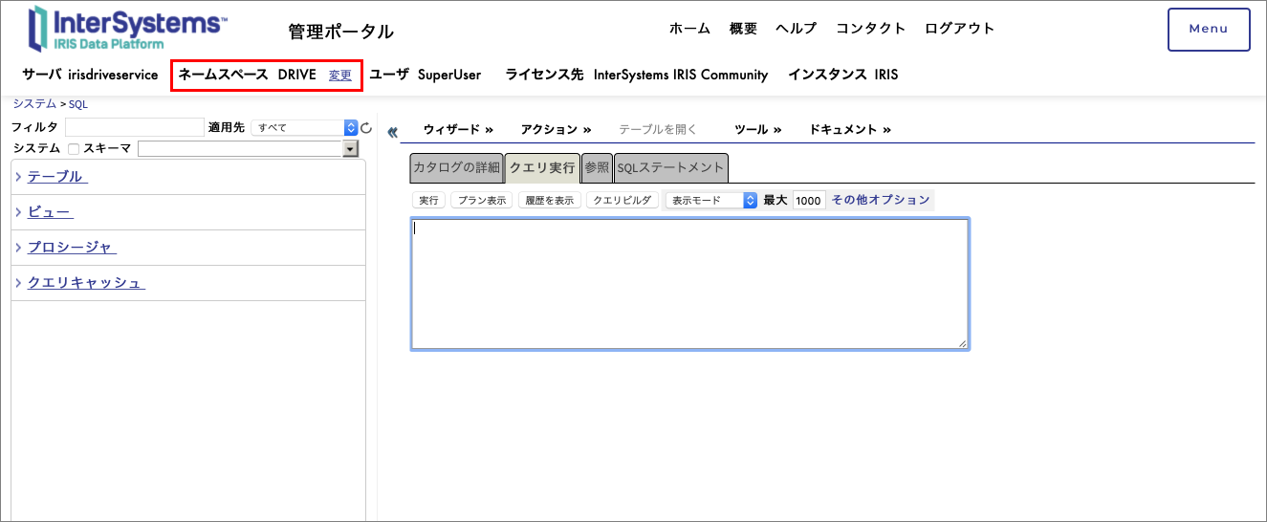Click the 管理ポータル title

pyautogui.click(x=341, y=32)
